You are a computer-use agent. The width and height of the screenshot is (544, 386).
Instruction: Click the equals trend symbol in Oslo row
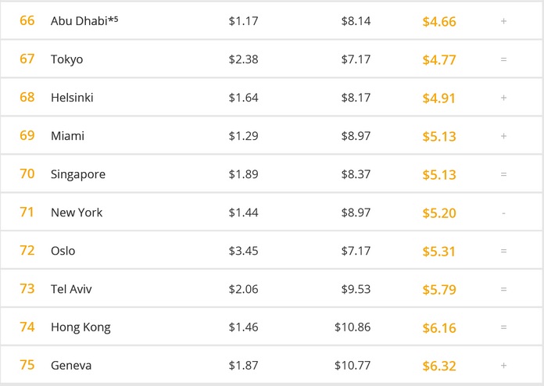coord(503,251)
